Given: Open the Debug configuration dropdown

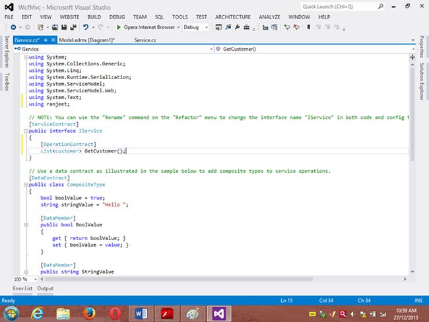Looking at the screenshot, I should click(x=205, y=28).
